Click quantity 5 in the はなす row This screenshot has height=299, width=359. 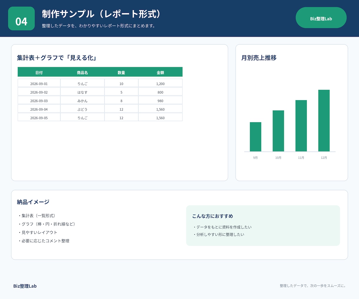pos(121,92)
